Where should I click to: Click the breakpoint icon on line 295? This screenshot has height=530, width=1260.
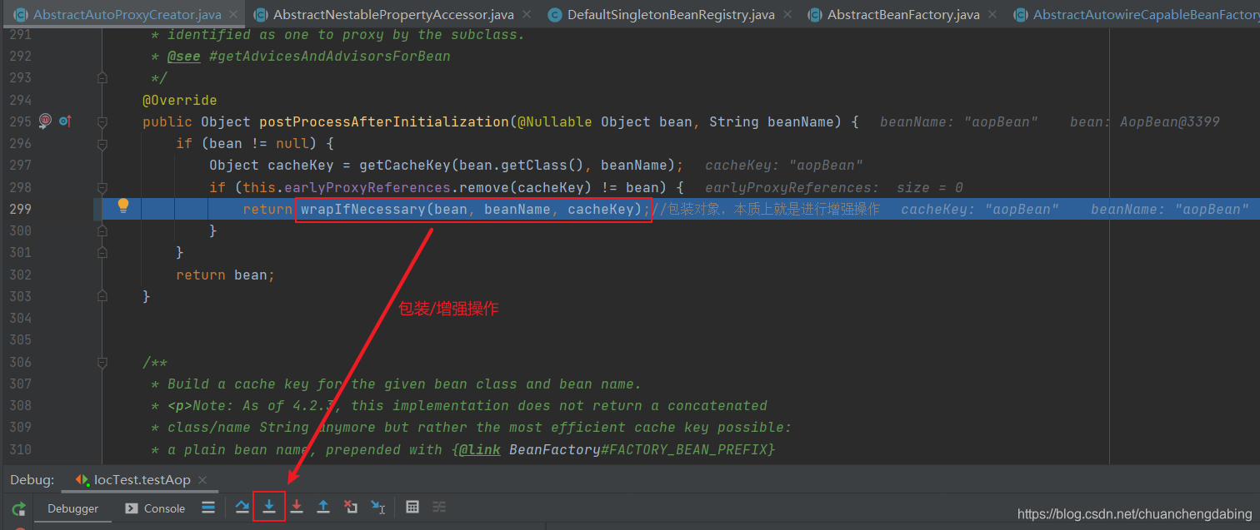tap(45, 121)
